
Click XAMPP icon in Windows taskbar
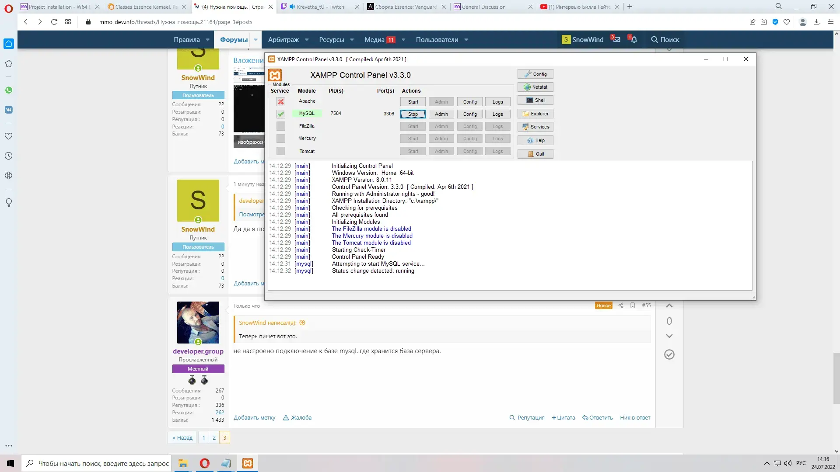coord(248,463)
